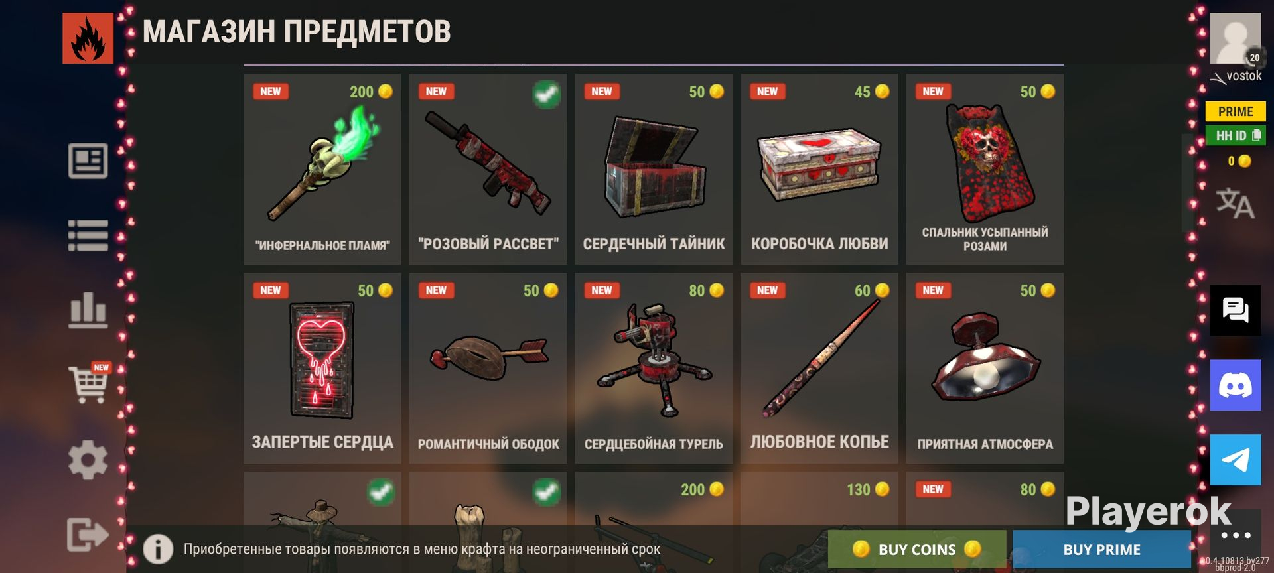1274x573 pixels.
Task: Select the "Коробочка любви" box item
Action: pyautogui.click(x=819, y=169)
